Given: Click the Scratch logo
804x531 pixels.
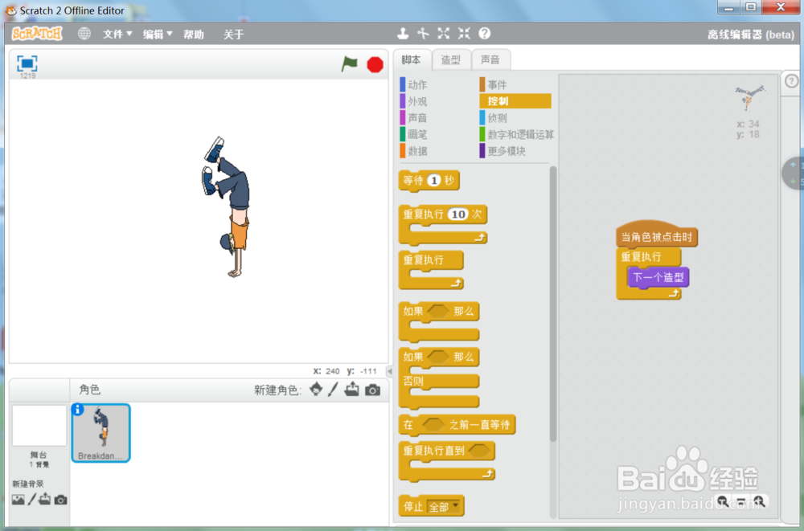Looking at the screenshot, I should click(x=37, y=34).
